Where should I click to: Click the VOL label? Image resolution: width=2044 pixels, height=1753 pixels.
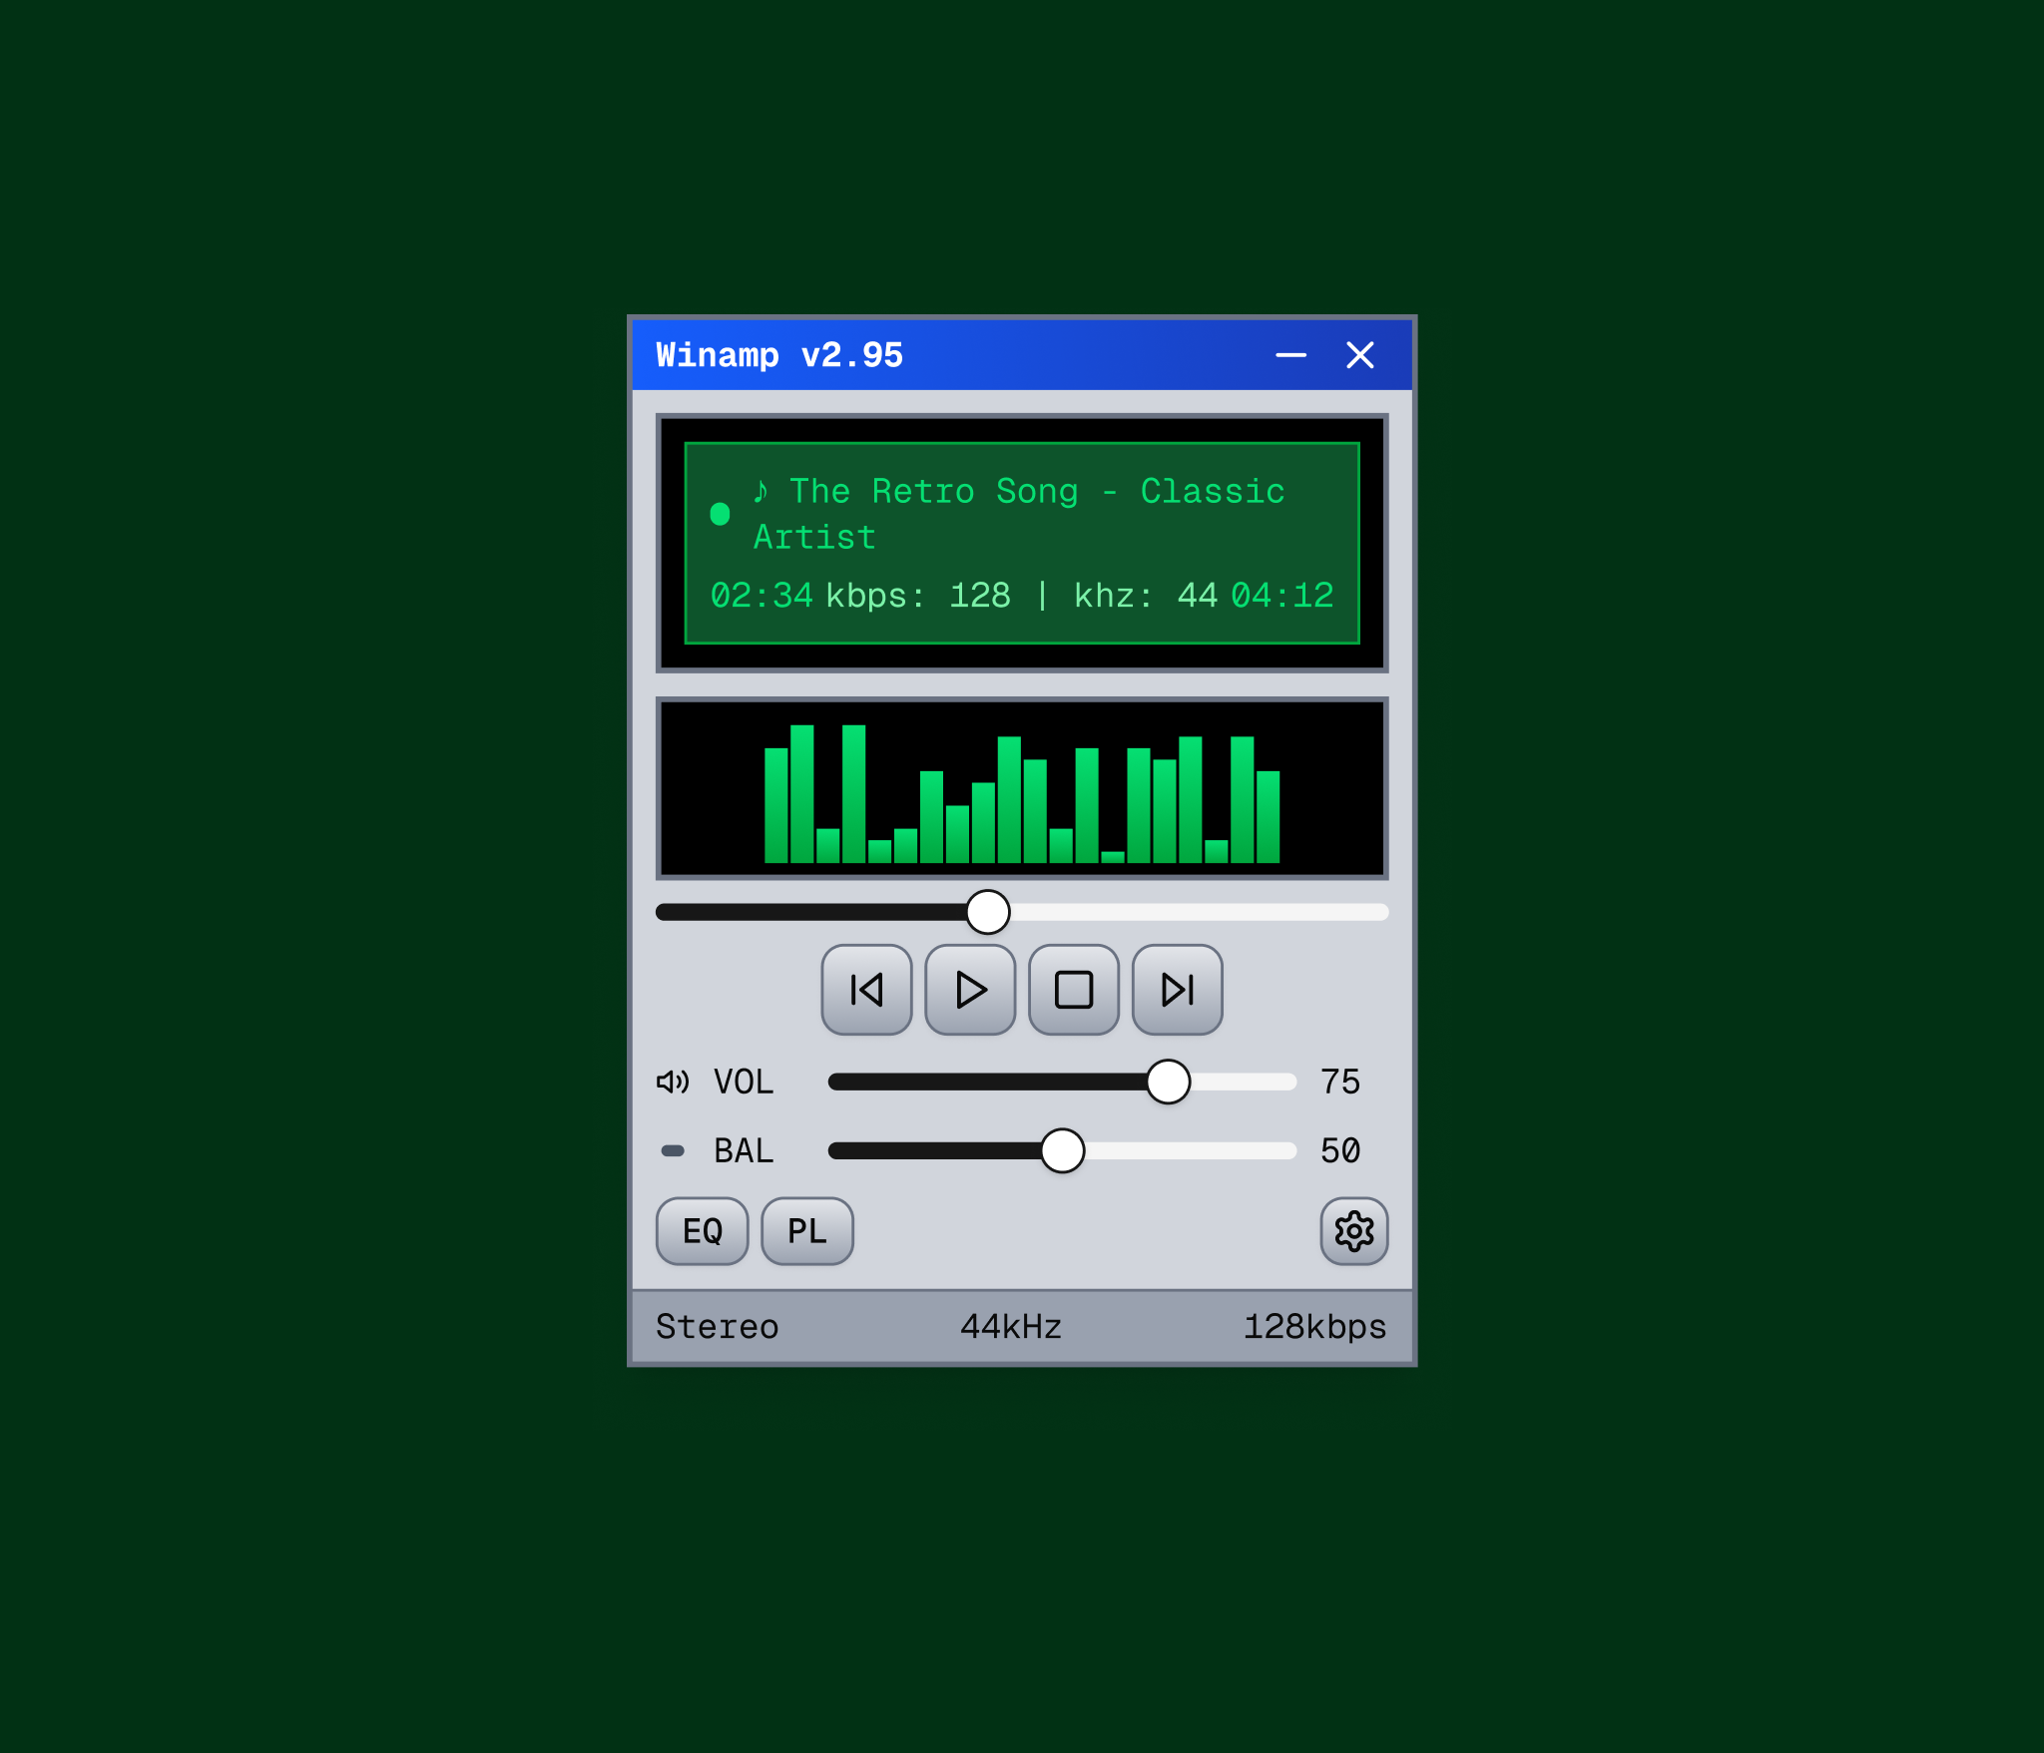744,1082
